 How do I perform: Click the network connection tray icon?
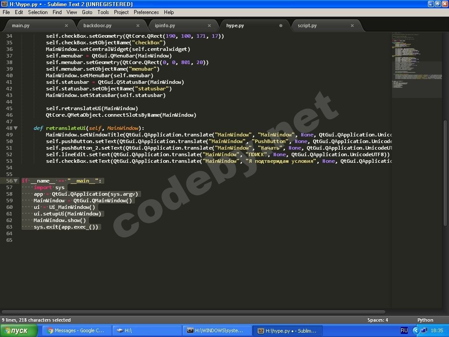(424, 330)
